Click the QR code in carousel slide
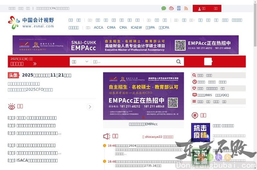257x170 pixels. point(173,103)
